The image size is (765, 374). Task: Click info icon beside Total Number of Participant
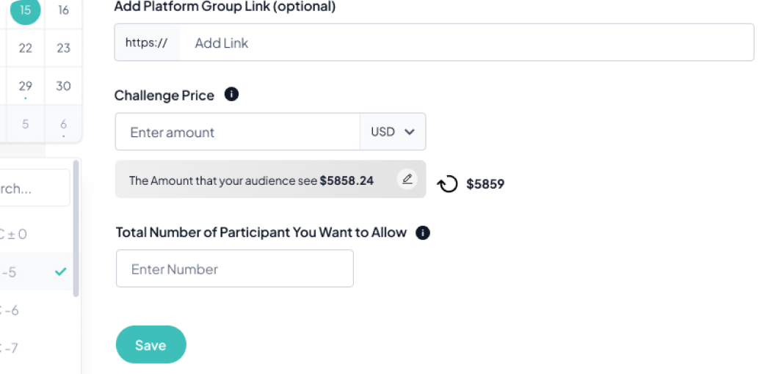(x=422, y=232)
